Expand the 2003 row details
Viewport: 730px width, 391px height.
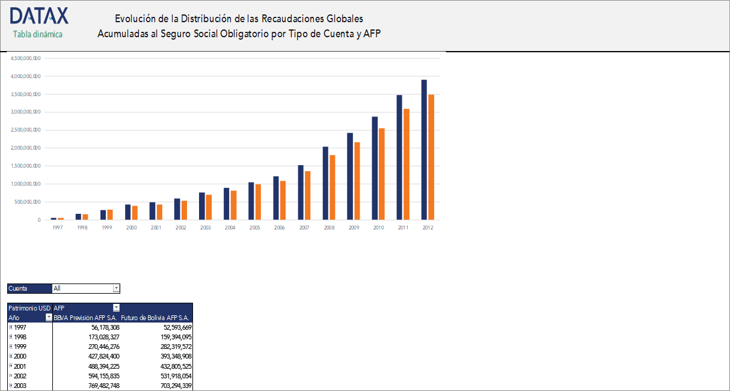click(11, 385)
